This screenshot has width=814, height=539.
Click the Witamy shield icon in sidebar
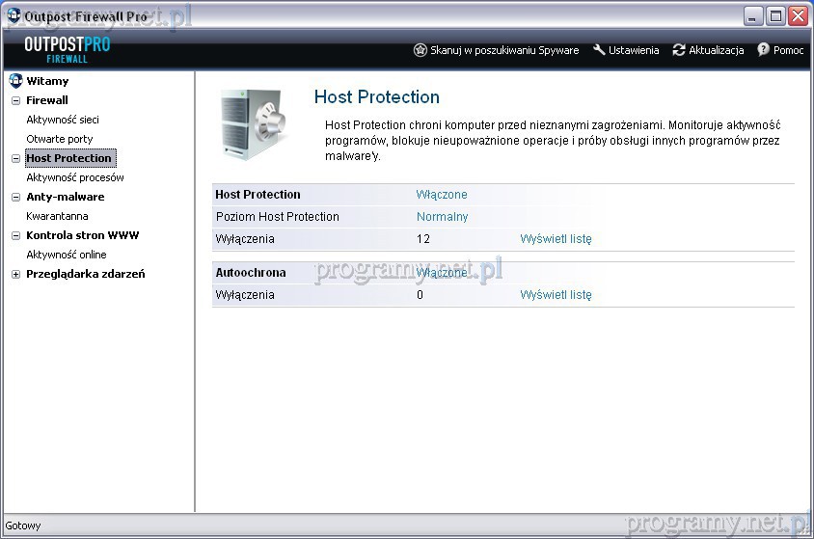point(15,81)
